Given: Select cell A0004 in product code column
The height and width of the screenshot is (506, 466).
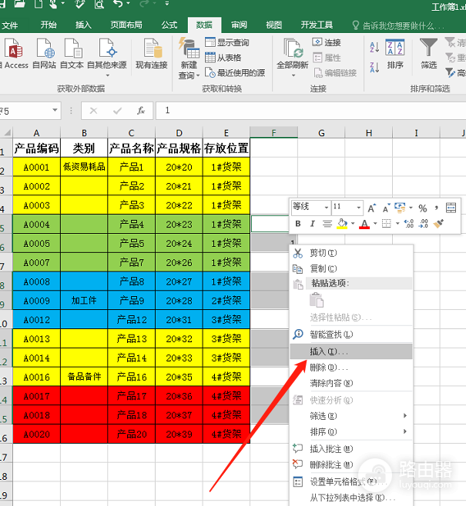Looking at the screenshot, I should 36,225.
